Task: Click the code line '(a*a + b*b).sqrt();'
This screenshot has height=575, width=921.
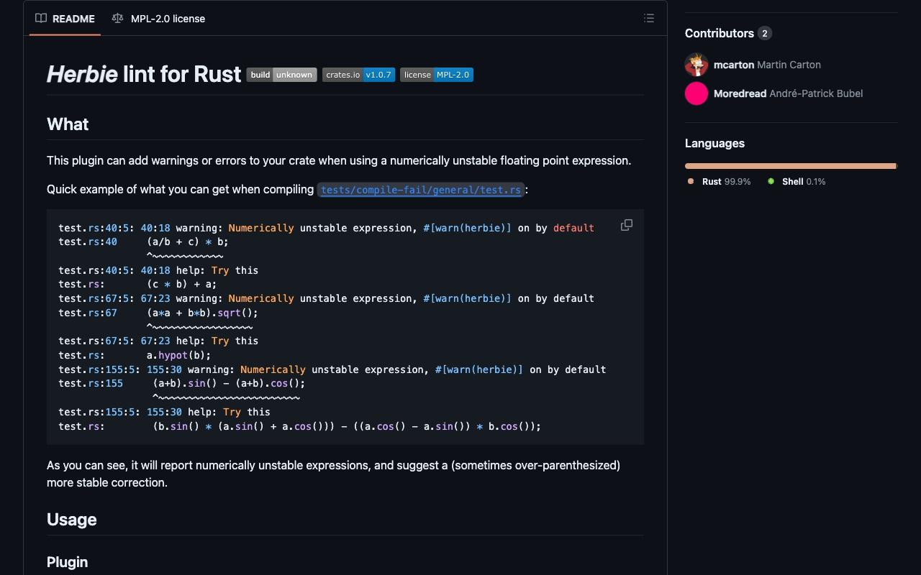Action: pos(202,313)
